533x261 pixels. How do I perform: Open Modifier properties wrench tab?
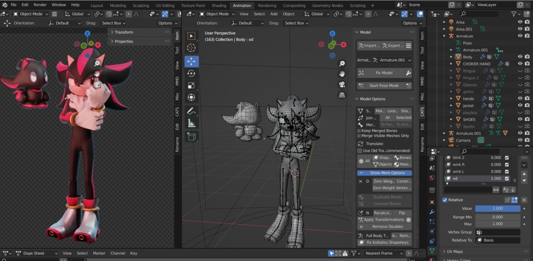point(432,212)
